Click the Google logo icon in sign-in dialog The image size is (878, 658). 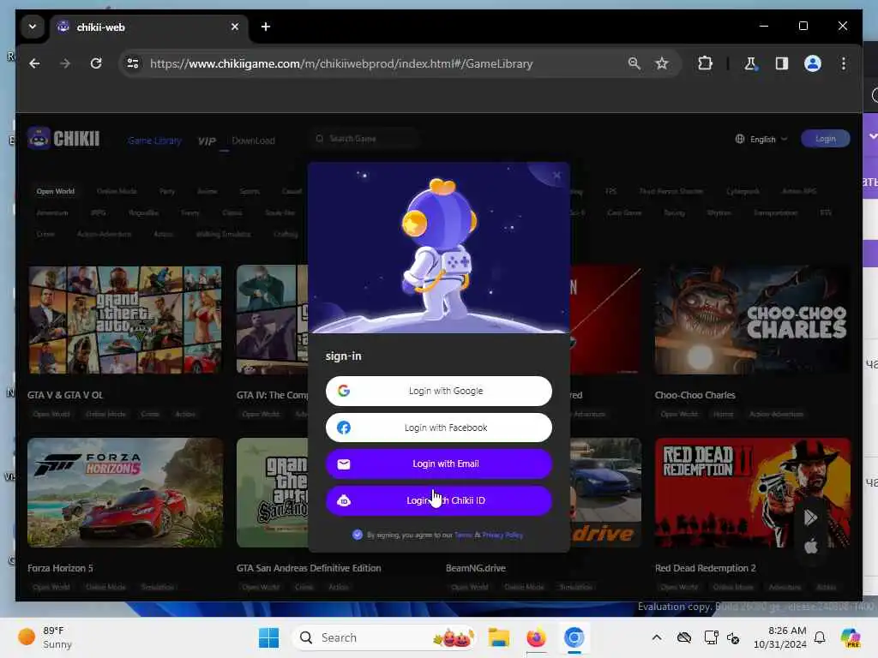pos(344,391)
